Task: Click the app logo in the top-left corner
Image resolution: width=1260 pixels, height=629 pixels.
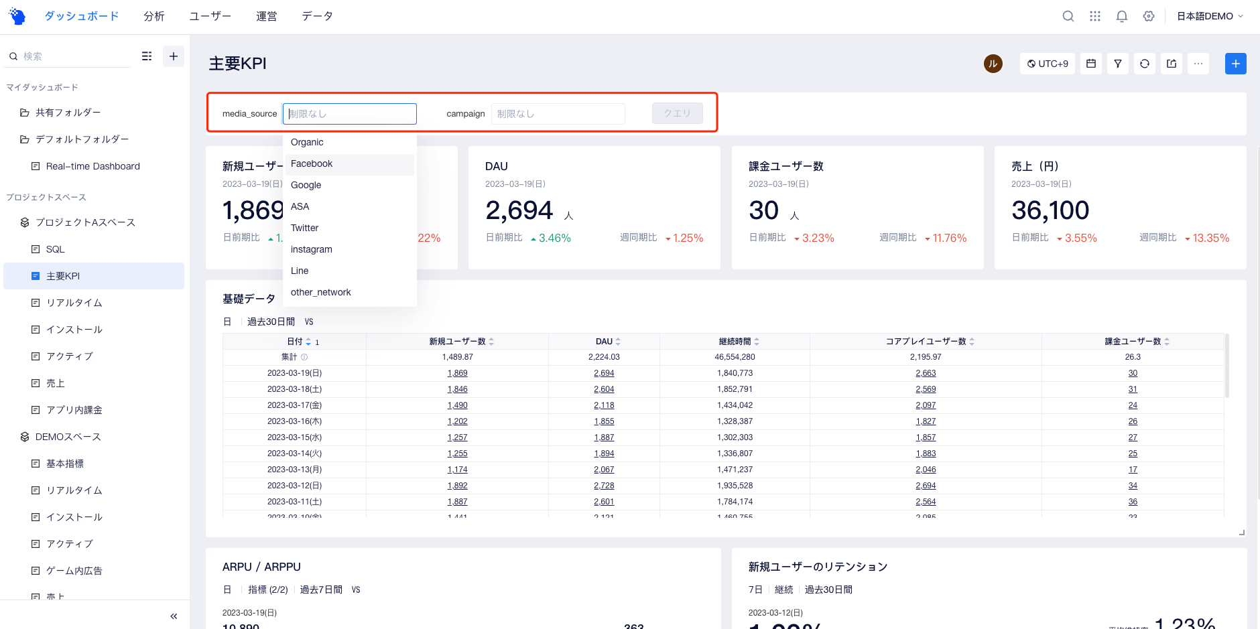Action: (17, 16)
